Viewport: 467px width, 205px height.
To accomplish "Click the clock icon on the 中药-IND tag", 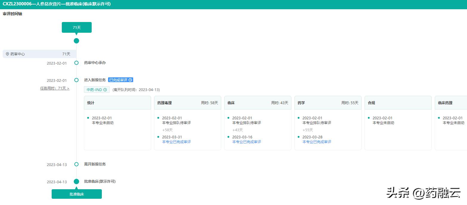I will [x=105, y=89].
